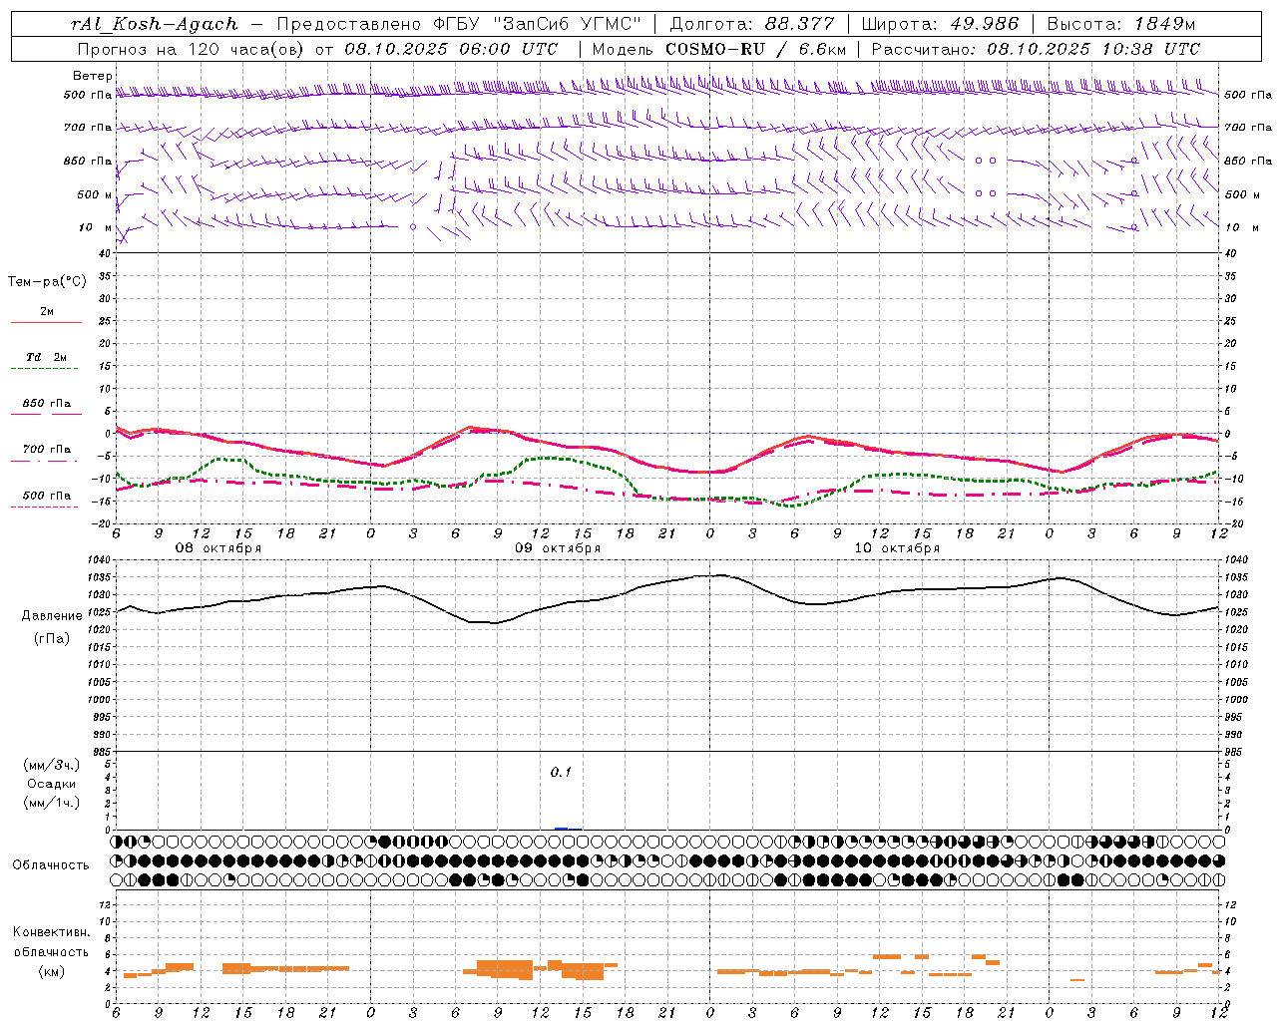Click the (мм/1ч.) precipitation unit label
Screen dimensions: 1277x1021
(52, 803)
